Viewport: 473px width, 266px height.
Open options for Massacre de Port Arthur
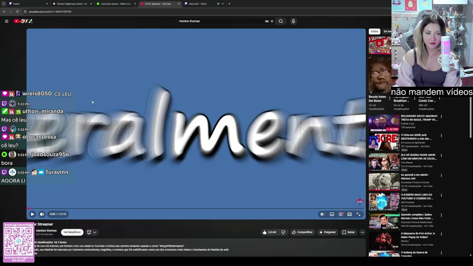(x=441, y=235)
